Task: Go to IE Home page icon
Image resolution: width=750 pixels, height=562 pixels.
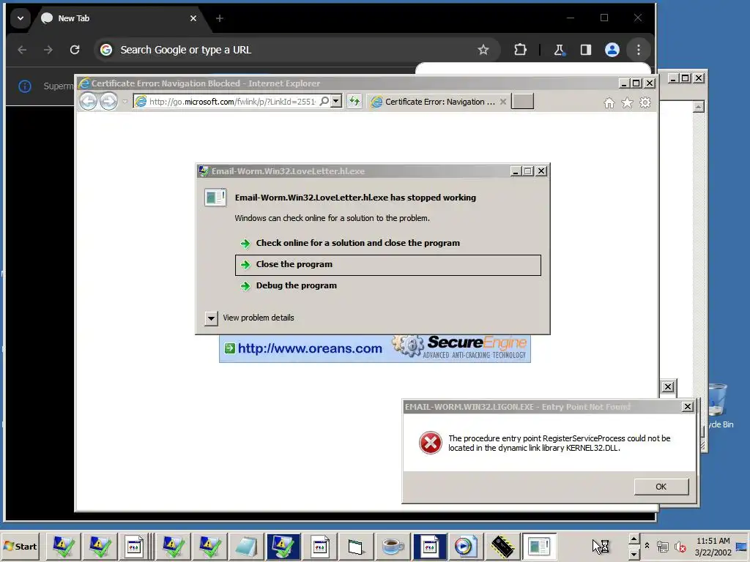Action: click(x=609, y=102)
